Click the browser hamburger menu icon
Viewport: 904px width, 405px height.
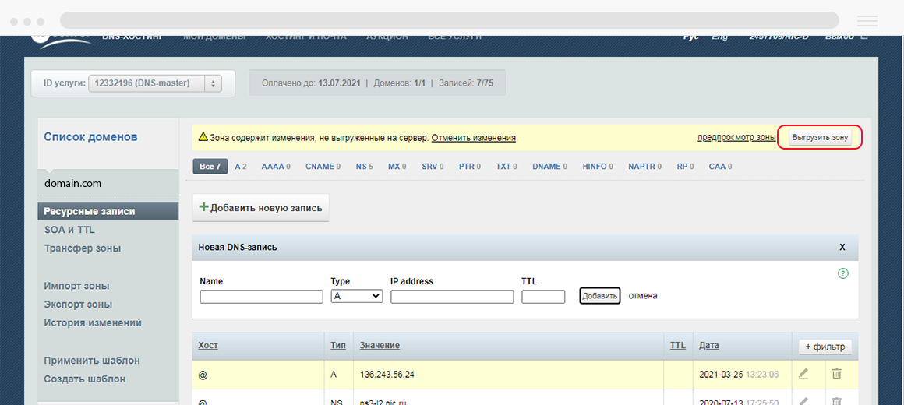coord(867,21)
